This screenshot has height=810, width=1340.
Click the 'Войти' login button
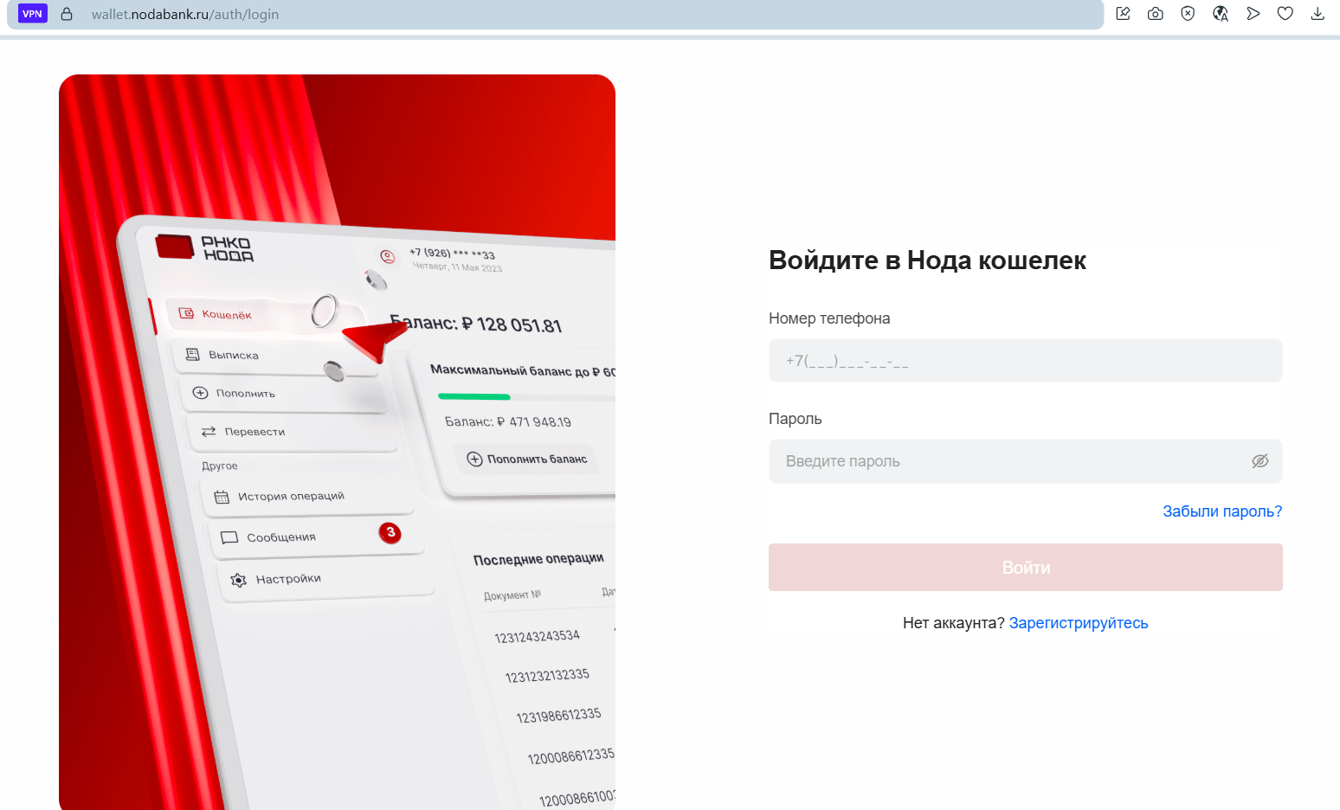pyautogui.click(x=1025, y=568)
